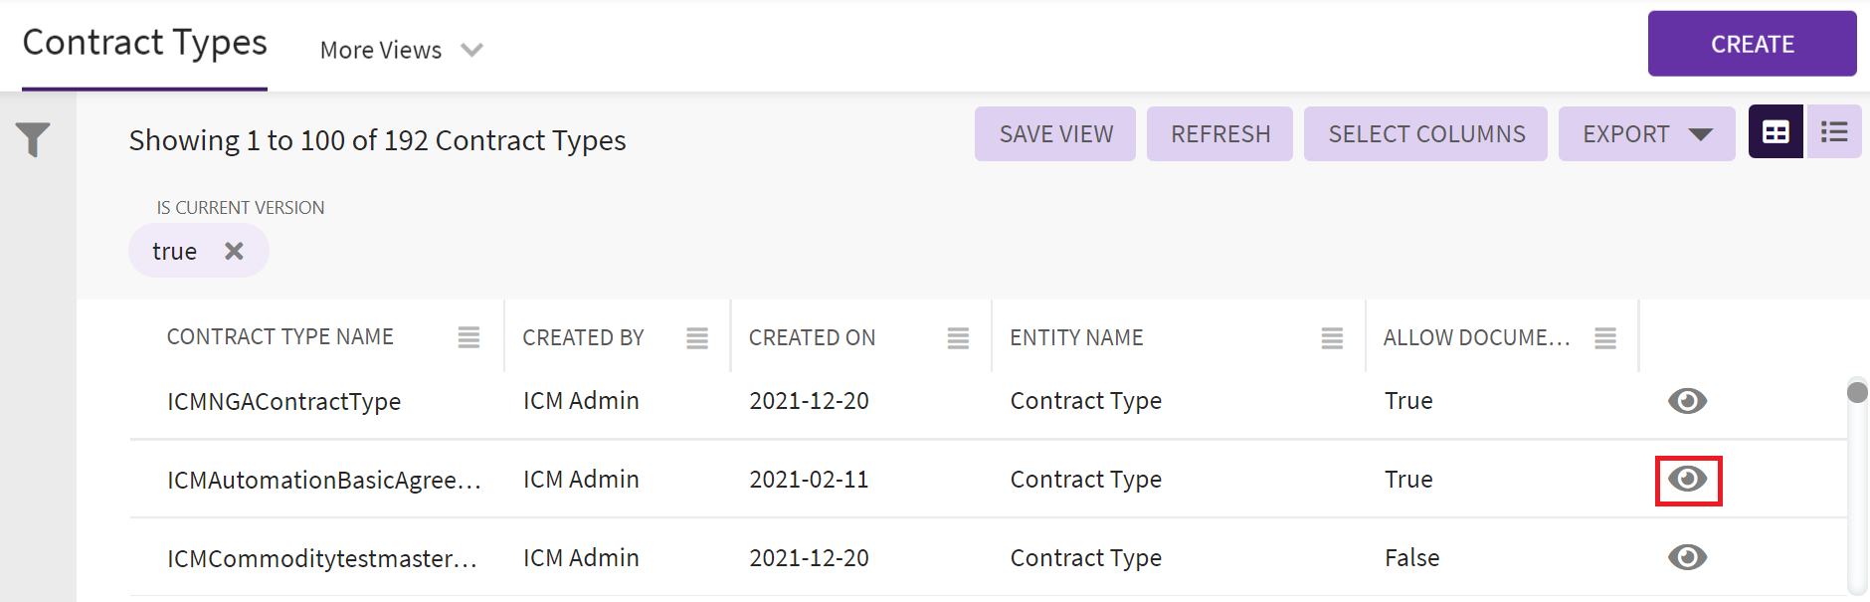Open Select Columns chooser

[1425, 134]
